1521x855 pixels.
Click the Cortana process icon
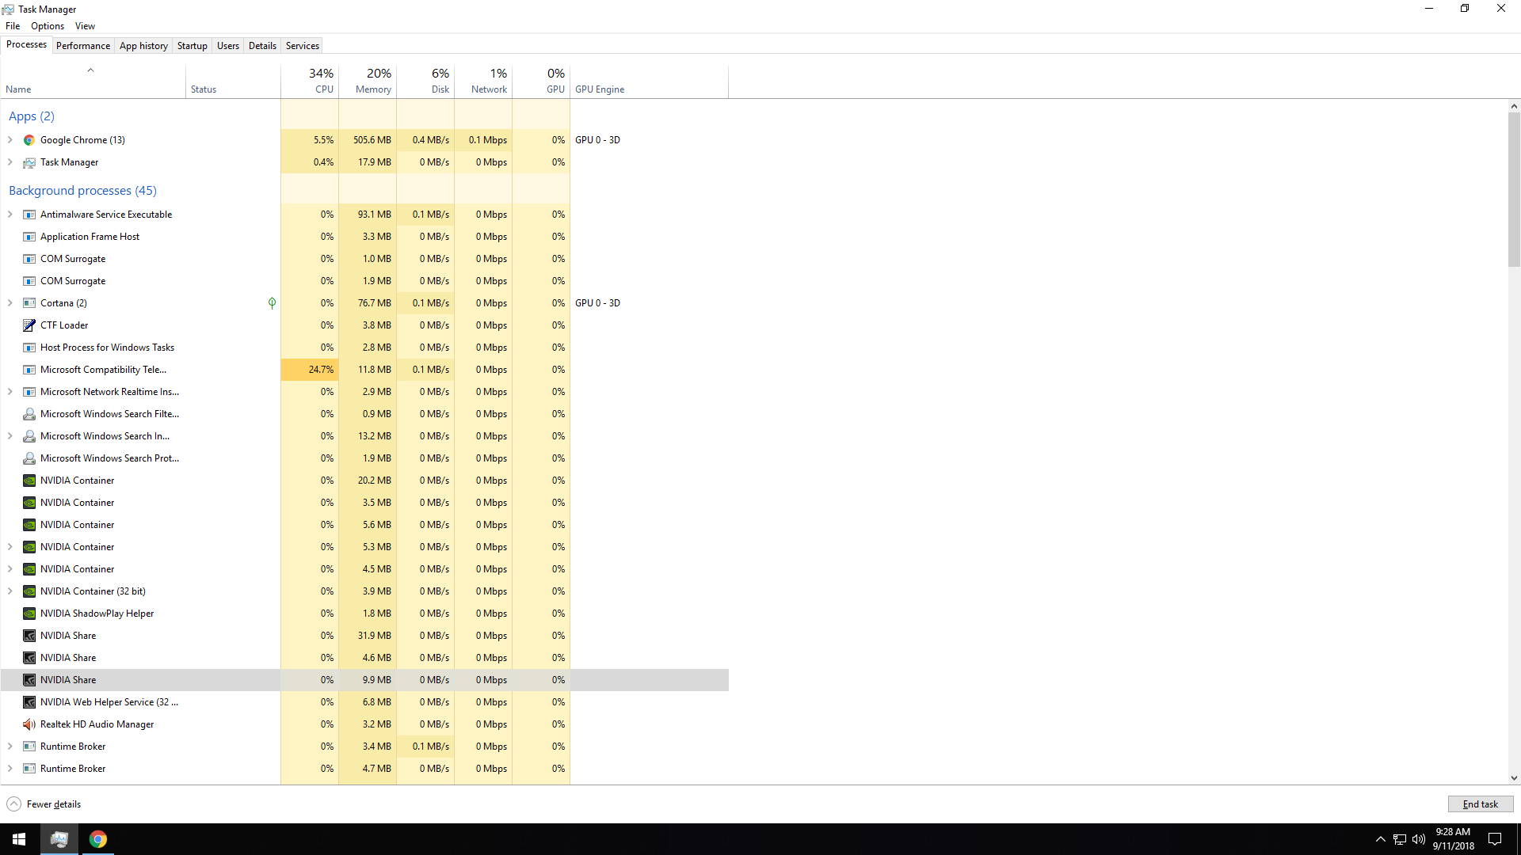[29, 303]
